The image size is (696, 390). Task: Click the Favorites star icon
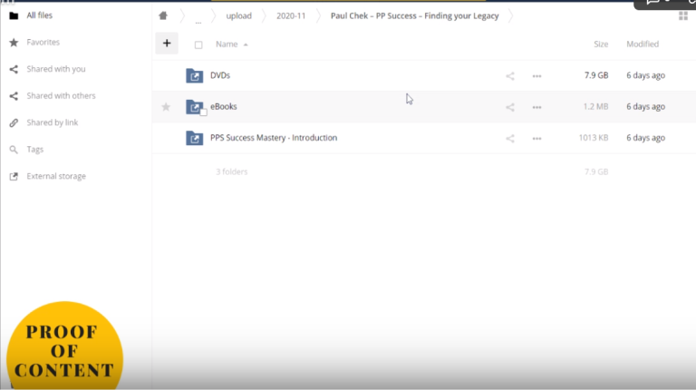[x=14, y=43]
